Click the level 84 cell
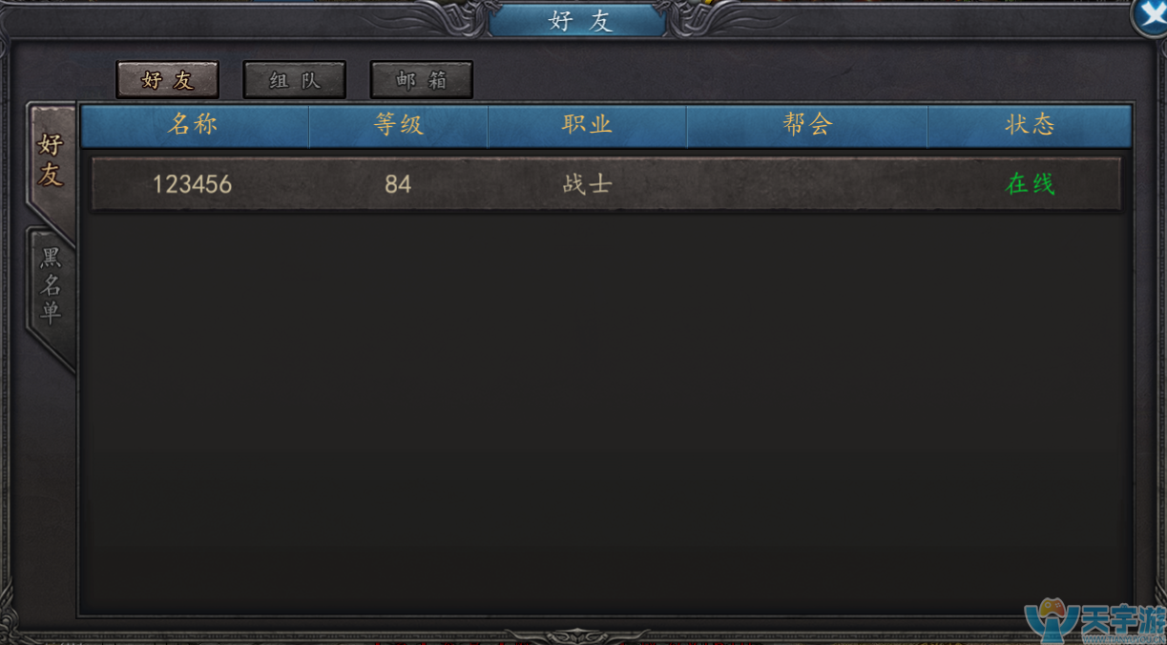Image resolution: width=1167 pixels, height=645 pixels. click(x=398, y=183)
